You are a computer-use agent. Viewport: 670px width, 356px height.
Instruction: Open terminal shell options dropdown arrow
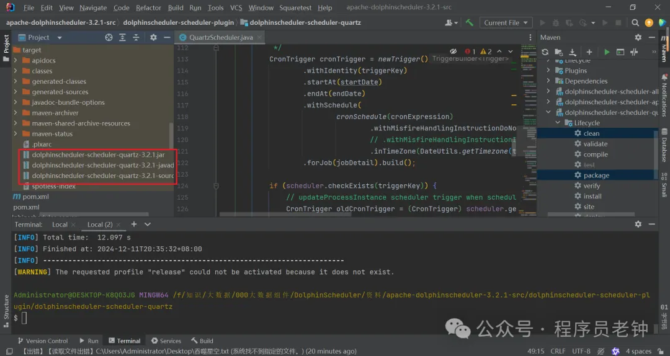pyautogui.click(x=148, y=225)
